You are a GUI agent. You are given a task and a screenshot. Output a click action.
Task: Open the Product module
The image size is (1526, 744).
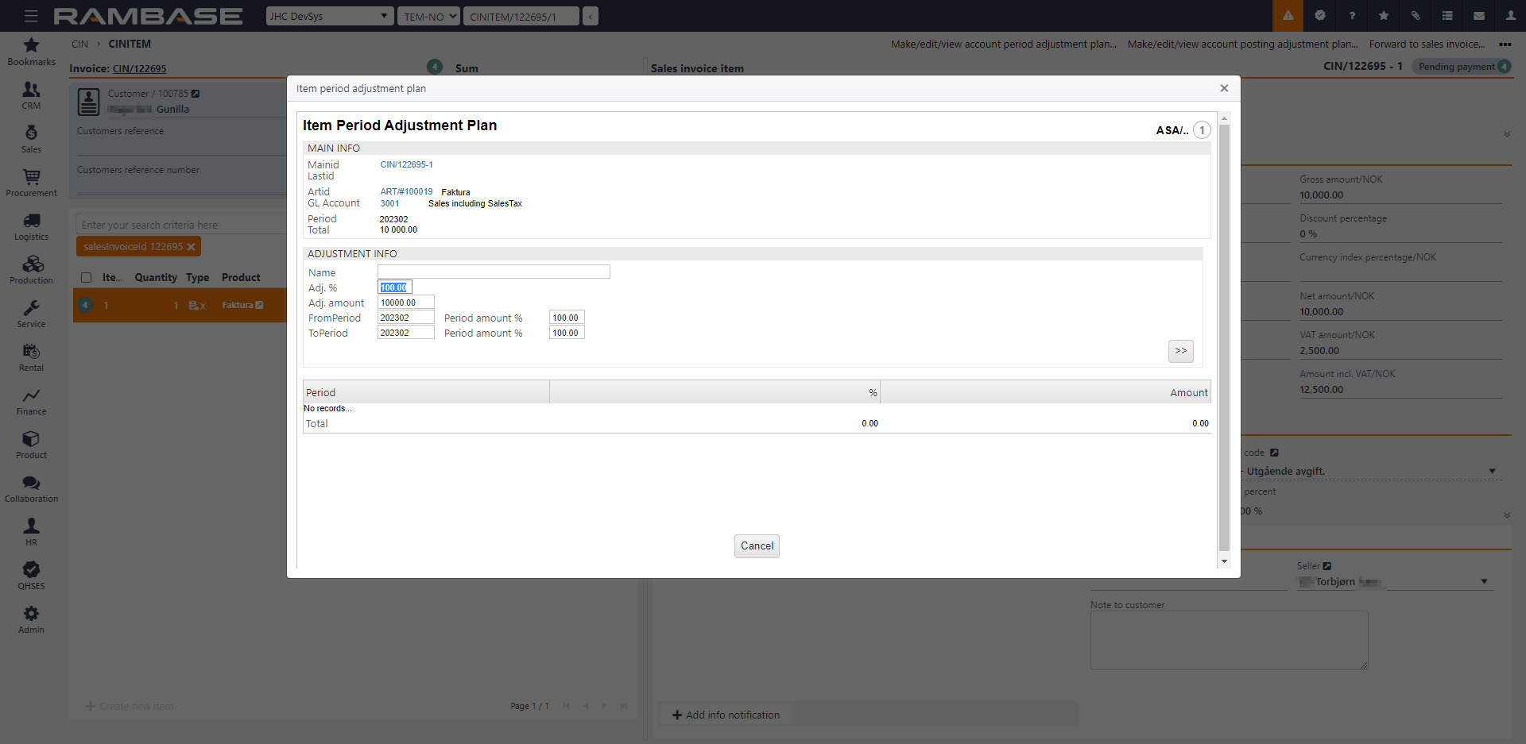[31, 445]
